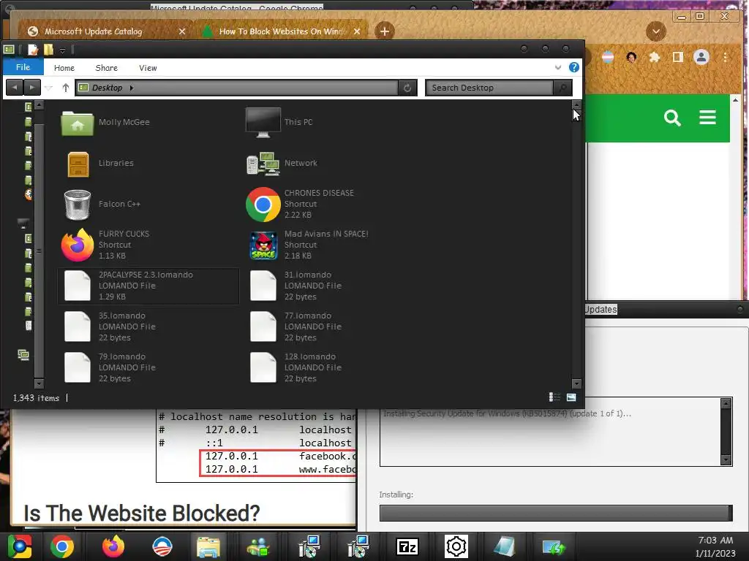Switch to large icons view layout
749x561 pixels.
click(571, 397)
